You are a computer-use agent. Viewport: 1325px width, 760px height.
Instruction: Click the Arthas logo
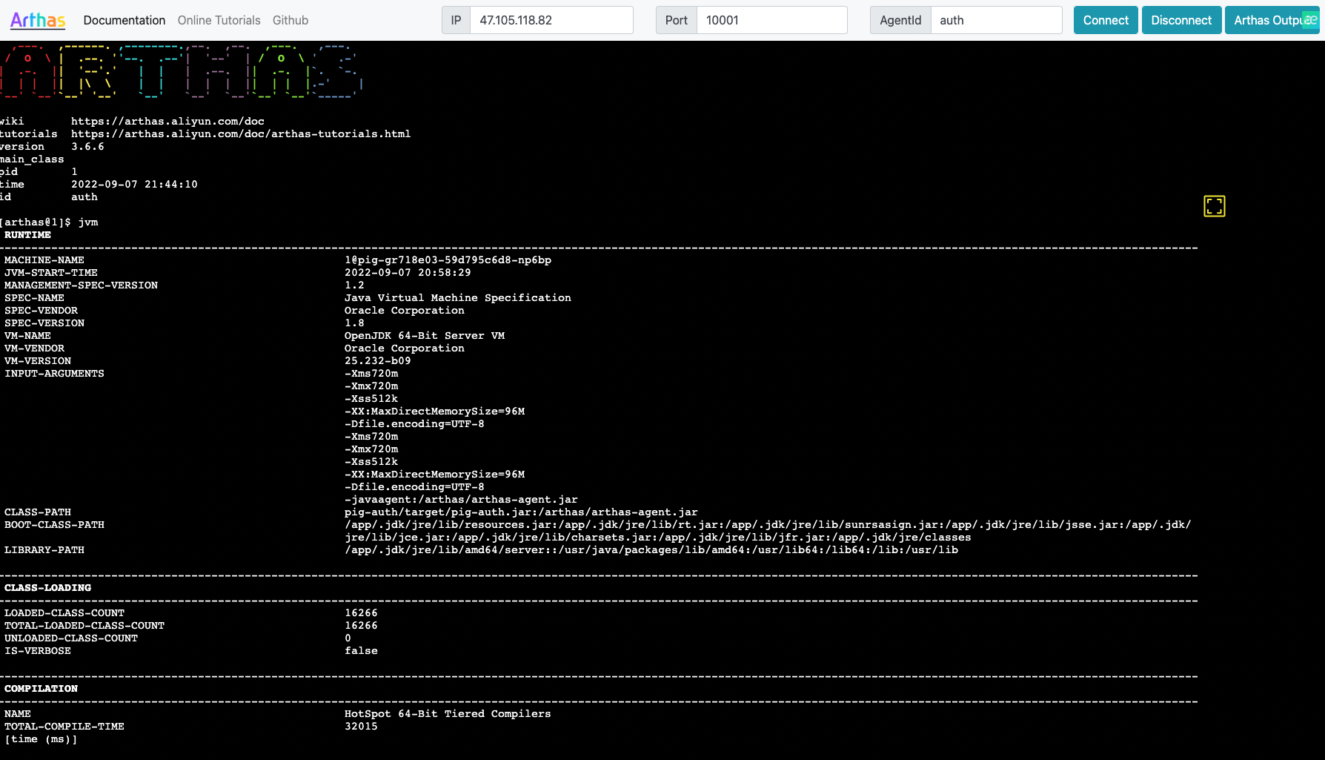tap(38, 20)
